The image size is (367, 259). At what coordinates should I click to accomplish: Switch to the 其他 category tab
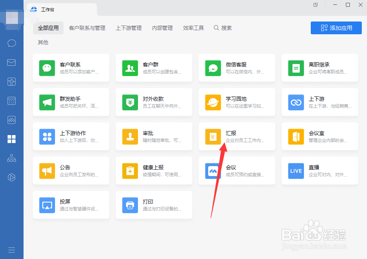tap(43, 42)
